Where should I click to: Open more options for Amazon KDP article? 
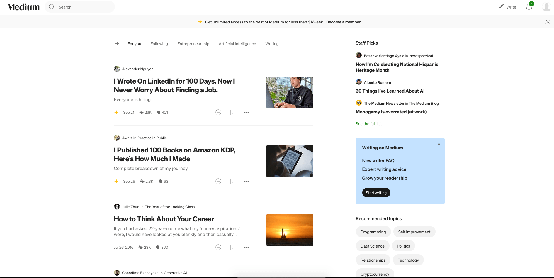[x=247, y=181]
